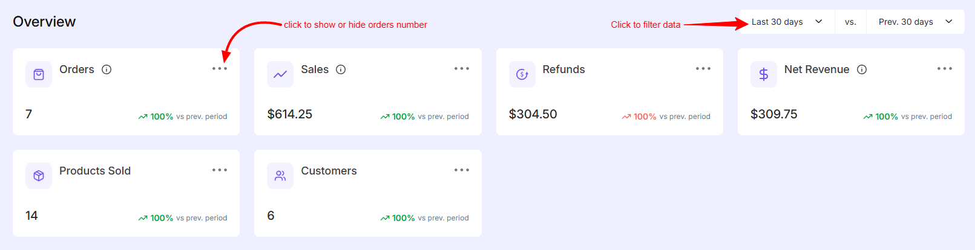Open the Products Sold card options menu
Screen dimensions: 975x250
(220, 170)
